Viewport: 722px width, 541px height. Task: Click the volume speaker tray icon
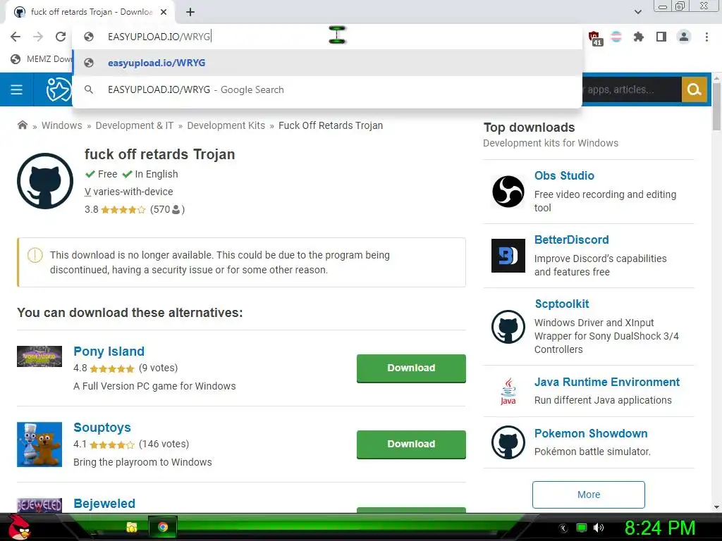[x=599, y=528]
